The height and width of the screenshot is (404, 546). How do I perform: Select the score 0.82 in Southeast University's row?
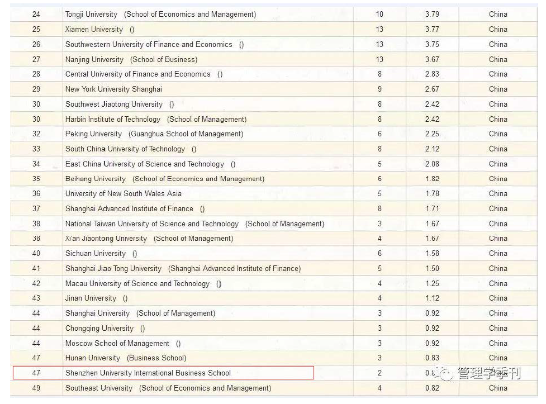pos(432,388)
